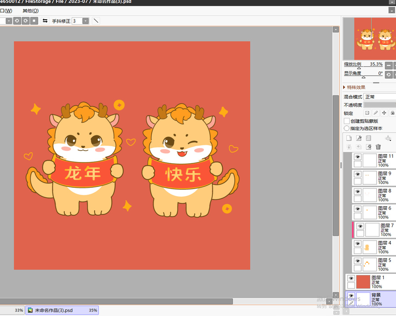Hide the red 图层 1 layer
This screenshot has width=396, height=316.
pos(351,278)
